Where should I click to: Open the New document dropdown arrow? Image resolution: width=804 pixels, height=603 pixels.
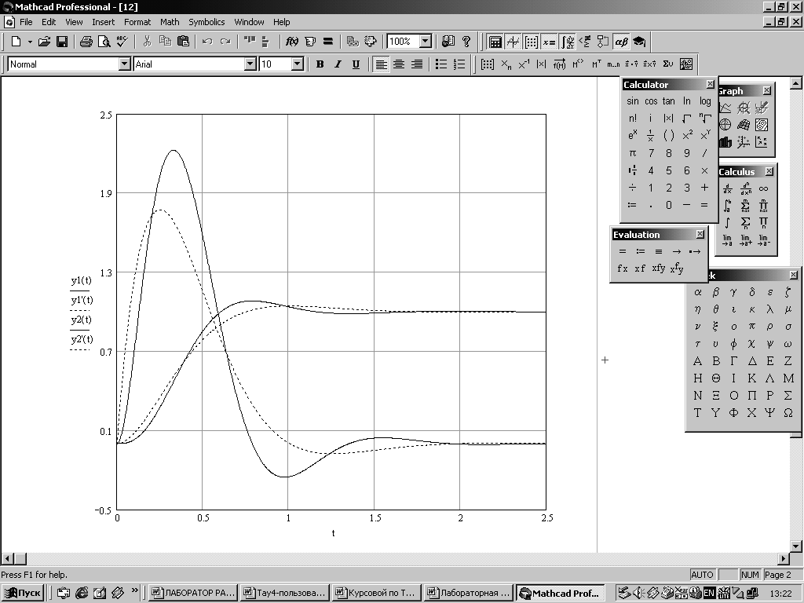pyautogui.click(x=30, y=42)
